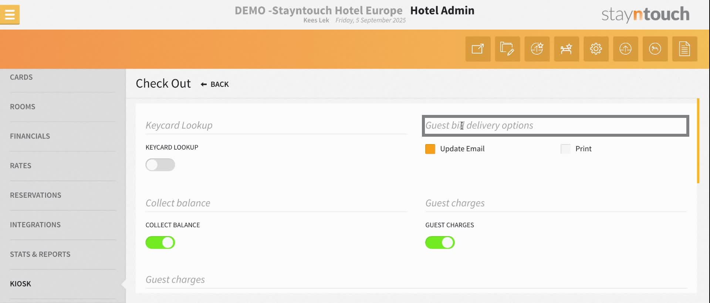Click the bed with star icon
This screenshot has width=710, height=303.
(566, 49)
